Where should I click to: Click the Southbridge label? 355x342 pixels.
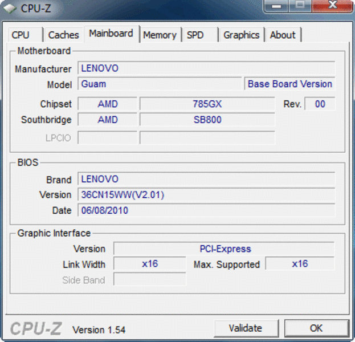(46, 120)
